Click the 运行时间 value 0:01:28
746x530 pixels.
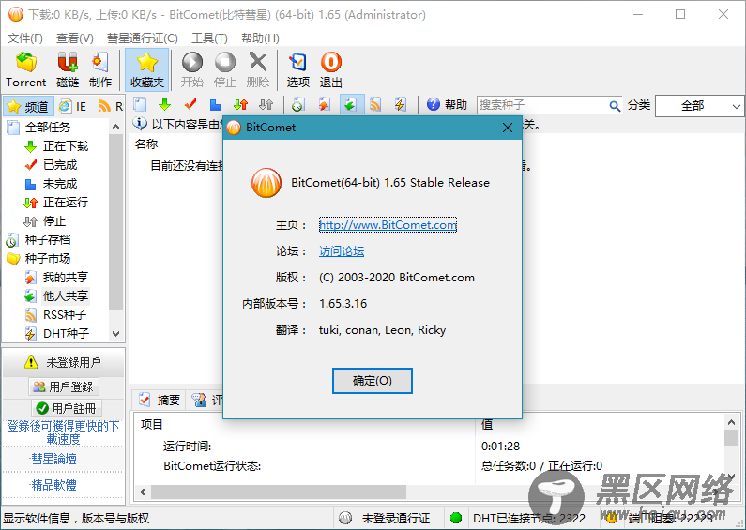(500, 447)
